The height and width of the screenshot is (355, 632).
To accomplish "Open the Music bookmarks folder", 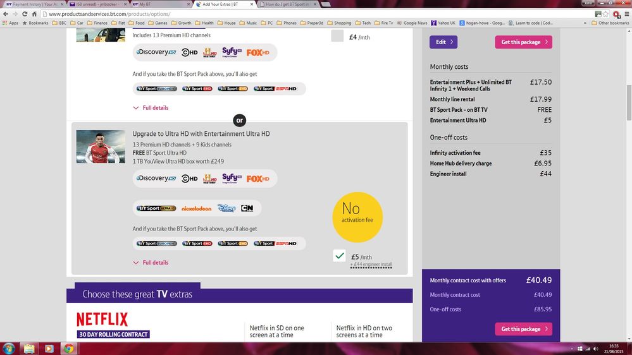I will (248, 23).
